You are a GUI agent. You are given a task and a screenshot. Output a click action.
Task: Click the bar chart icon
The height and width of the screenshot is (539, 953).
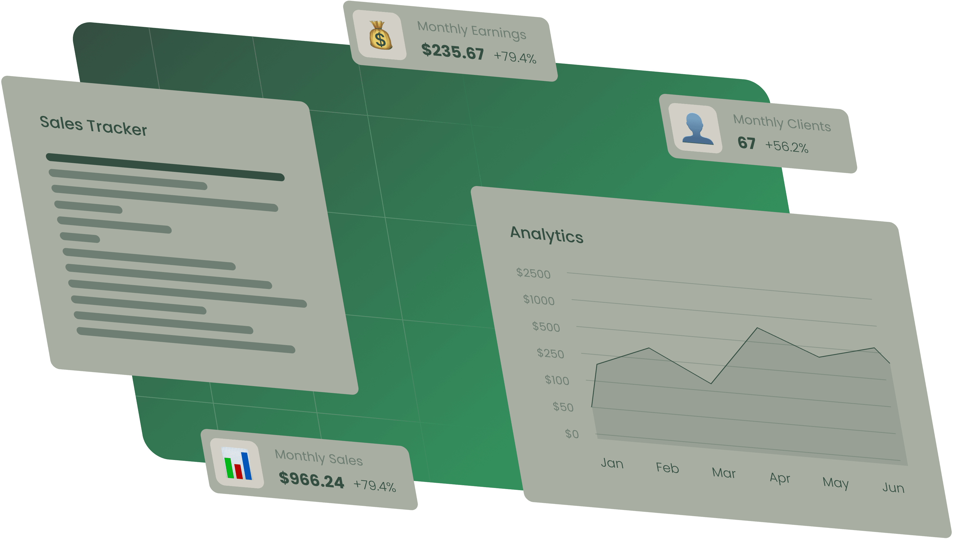click(x=237, y=464)
